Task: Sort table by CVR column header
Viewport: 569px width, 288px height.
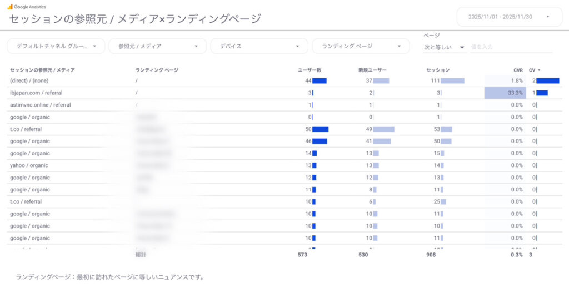Action: [x=518, y=70]
